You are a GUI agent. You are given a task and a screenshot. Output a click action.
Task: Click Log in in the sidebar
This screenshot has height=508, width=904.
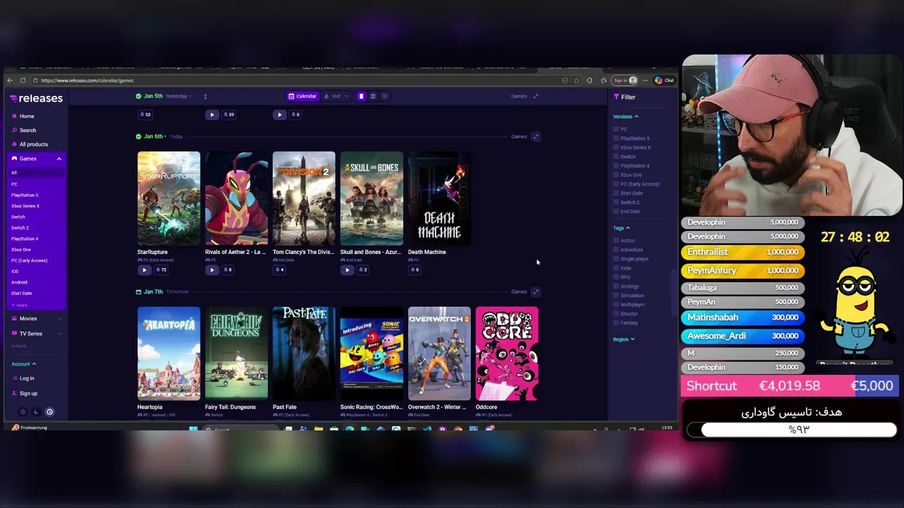tap(27, 379)
